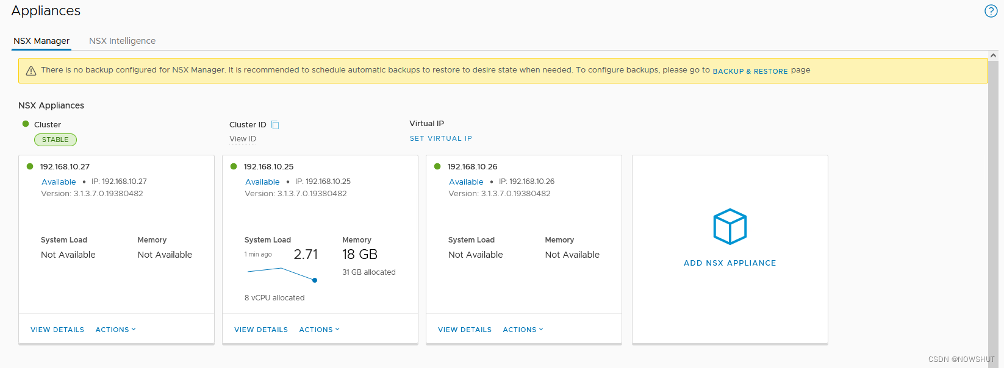
Task: Copy the Cluster ID with the clipboard icon
Action: pyautogui.click(x=275, y=125)
